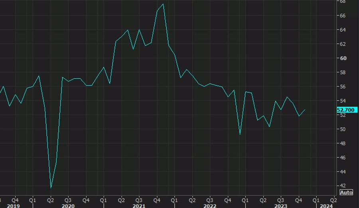Select the 50 level on the value axis

point(343,129)
